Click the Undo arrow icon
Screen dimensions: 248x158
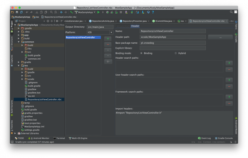pyautogui.click(x=27, y=12)
